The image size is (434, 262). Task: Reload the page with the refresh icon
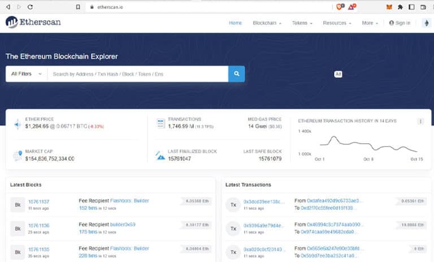30,7
